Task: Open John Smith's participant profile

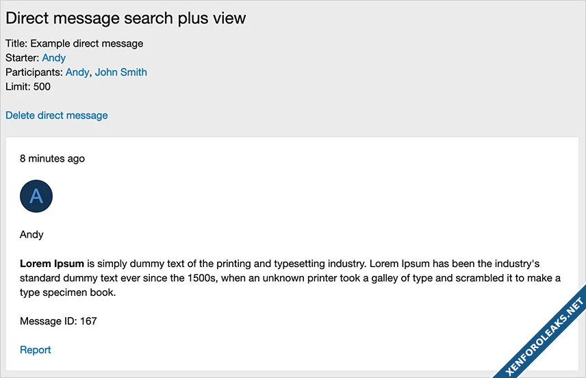Action: [121, 72]
